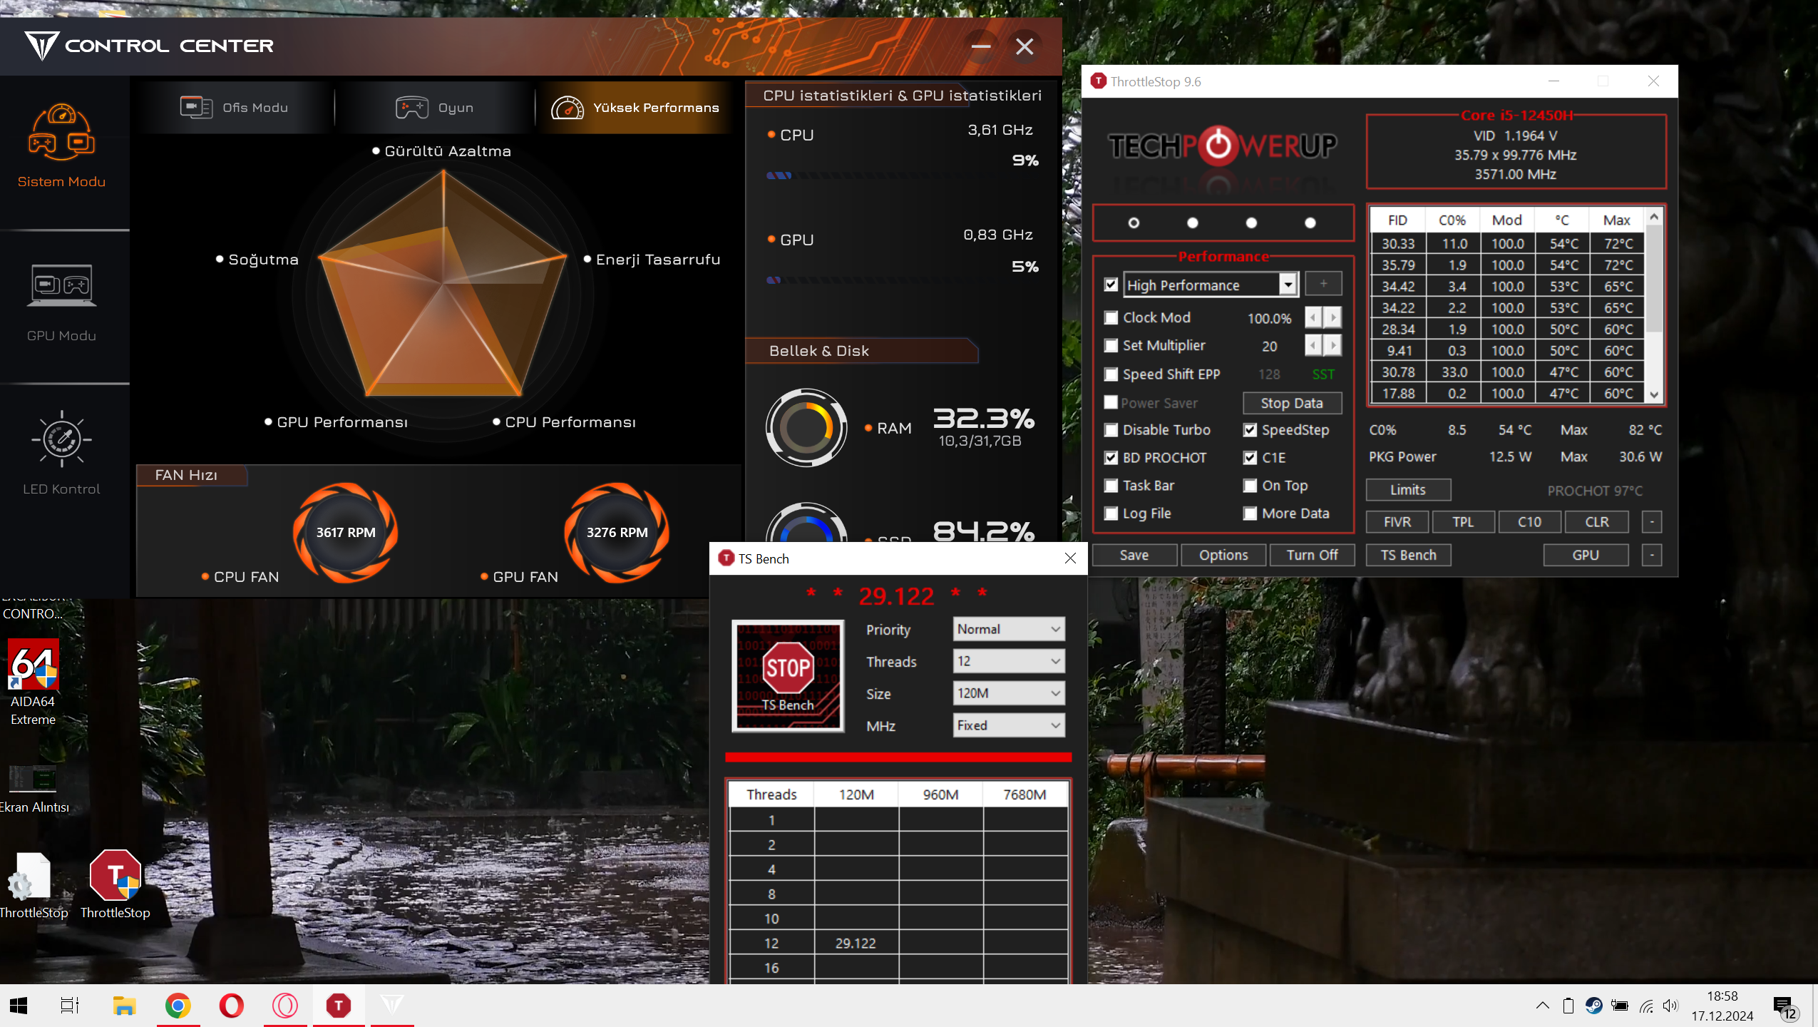Image resolution: width=1818 pixels, height=1027 pixels.
Task: Open the FIVR settings button
Action: (x=1397, y=522)
